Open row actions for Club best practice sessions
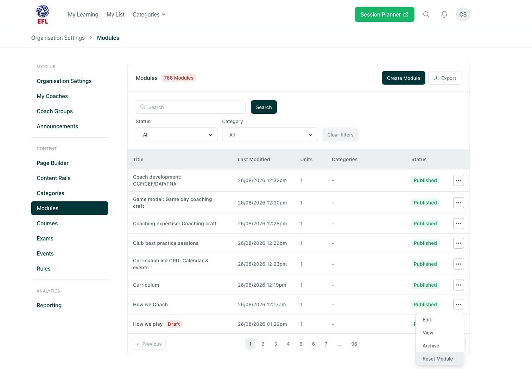Image resolution: width=532 pixels, height=369 pixels. [x=458, y=243]
